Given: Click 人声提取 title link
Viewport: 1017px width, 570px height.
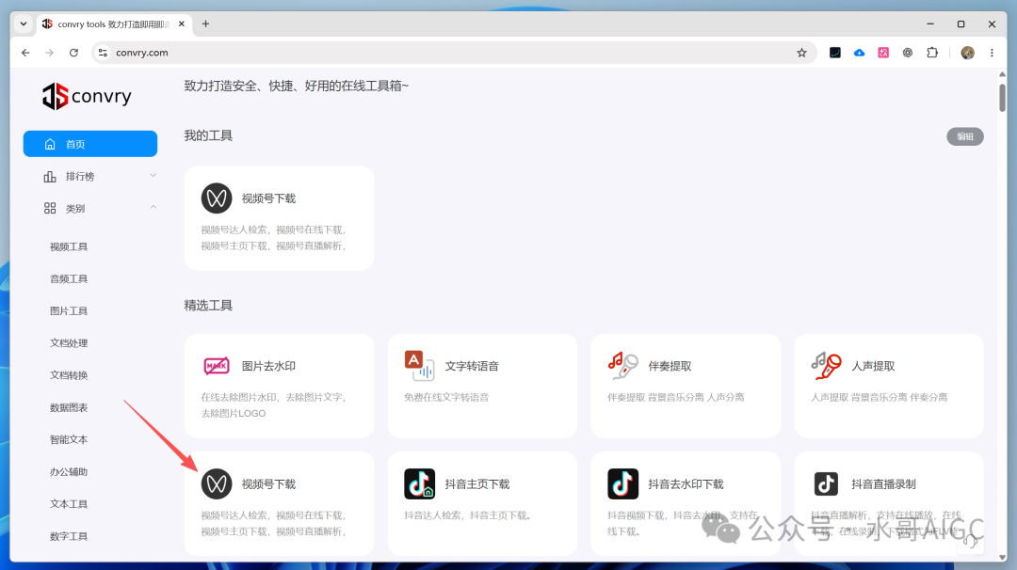Looking at the screenshot, I should coord(873,366).
